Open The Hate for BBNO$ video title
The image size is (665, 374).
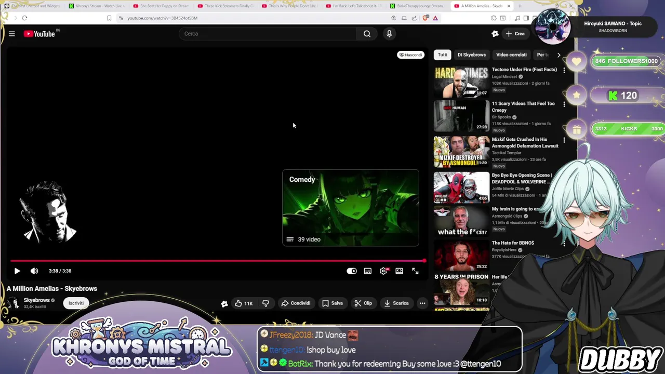point(513,243)
